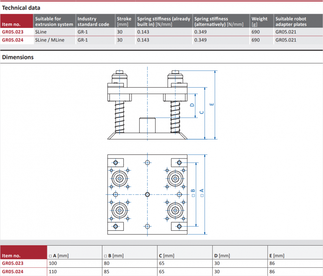Click the GR-1 standard code for GR05.023
This screenshot has width=323, height=276.
(83, 32)
